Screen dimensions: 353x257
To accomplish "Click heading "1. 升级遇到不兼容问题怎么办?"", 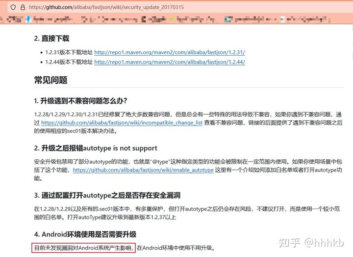I will pos(80,101).
